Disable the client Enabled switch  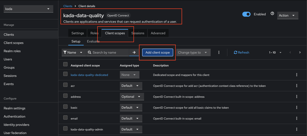pos(246,14)
